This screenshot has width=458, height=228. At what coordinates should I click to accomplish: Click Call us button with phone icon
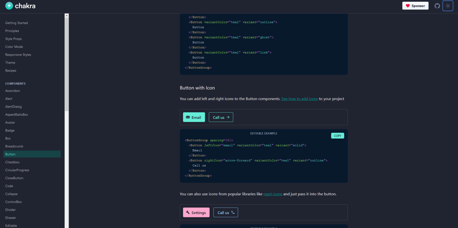click(x=226, y=212)
